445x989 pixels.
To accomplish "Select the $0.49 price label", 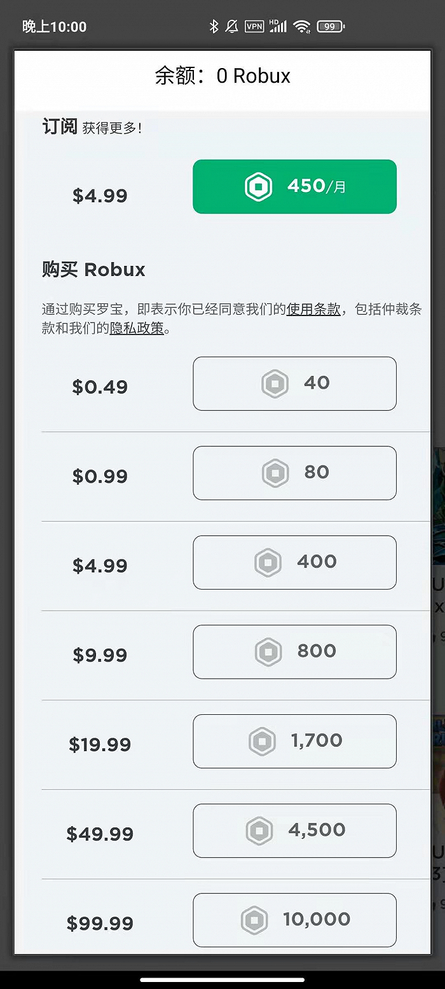I will point(100,387).
